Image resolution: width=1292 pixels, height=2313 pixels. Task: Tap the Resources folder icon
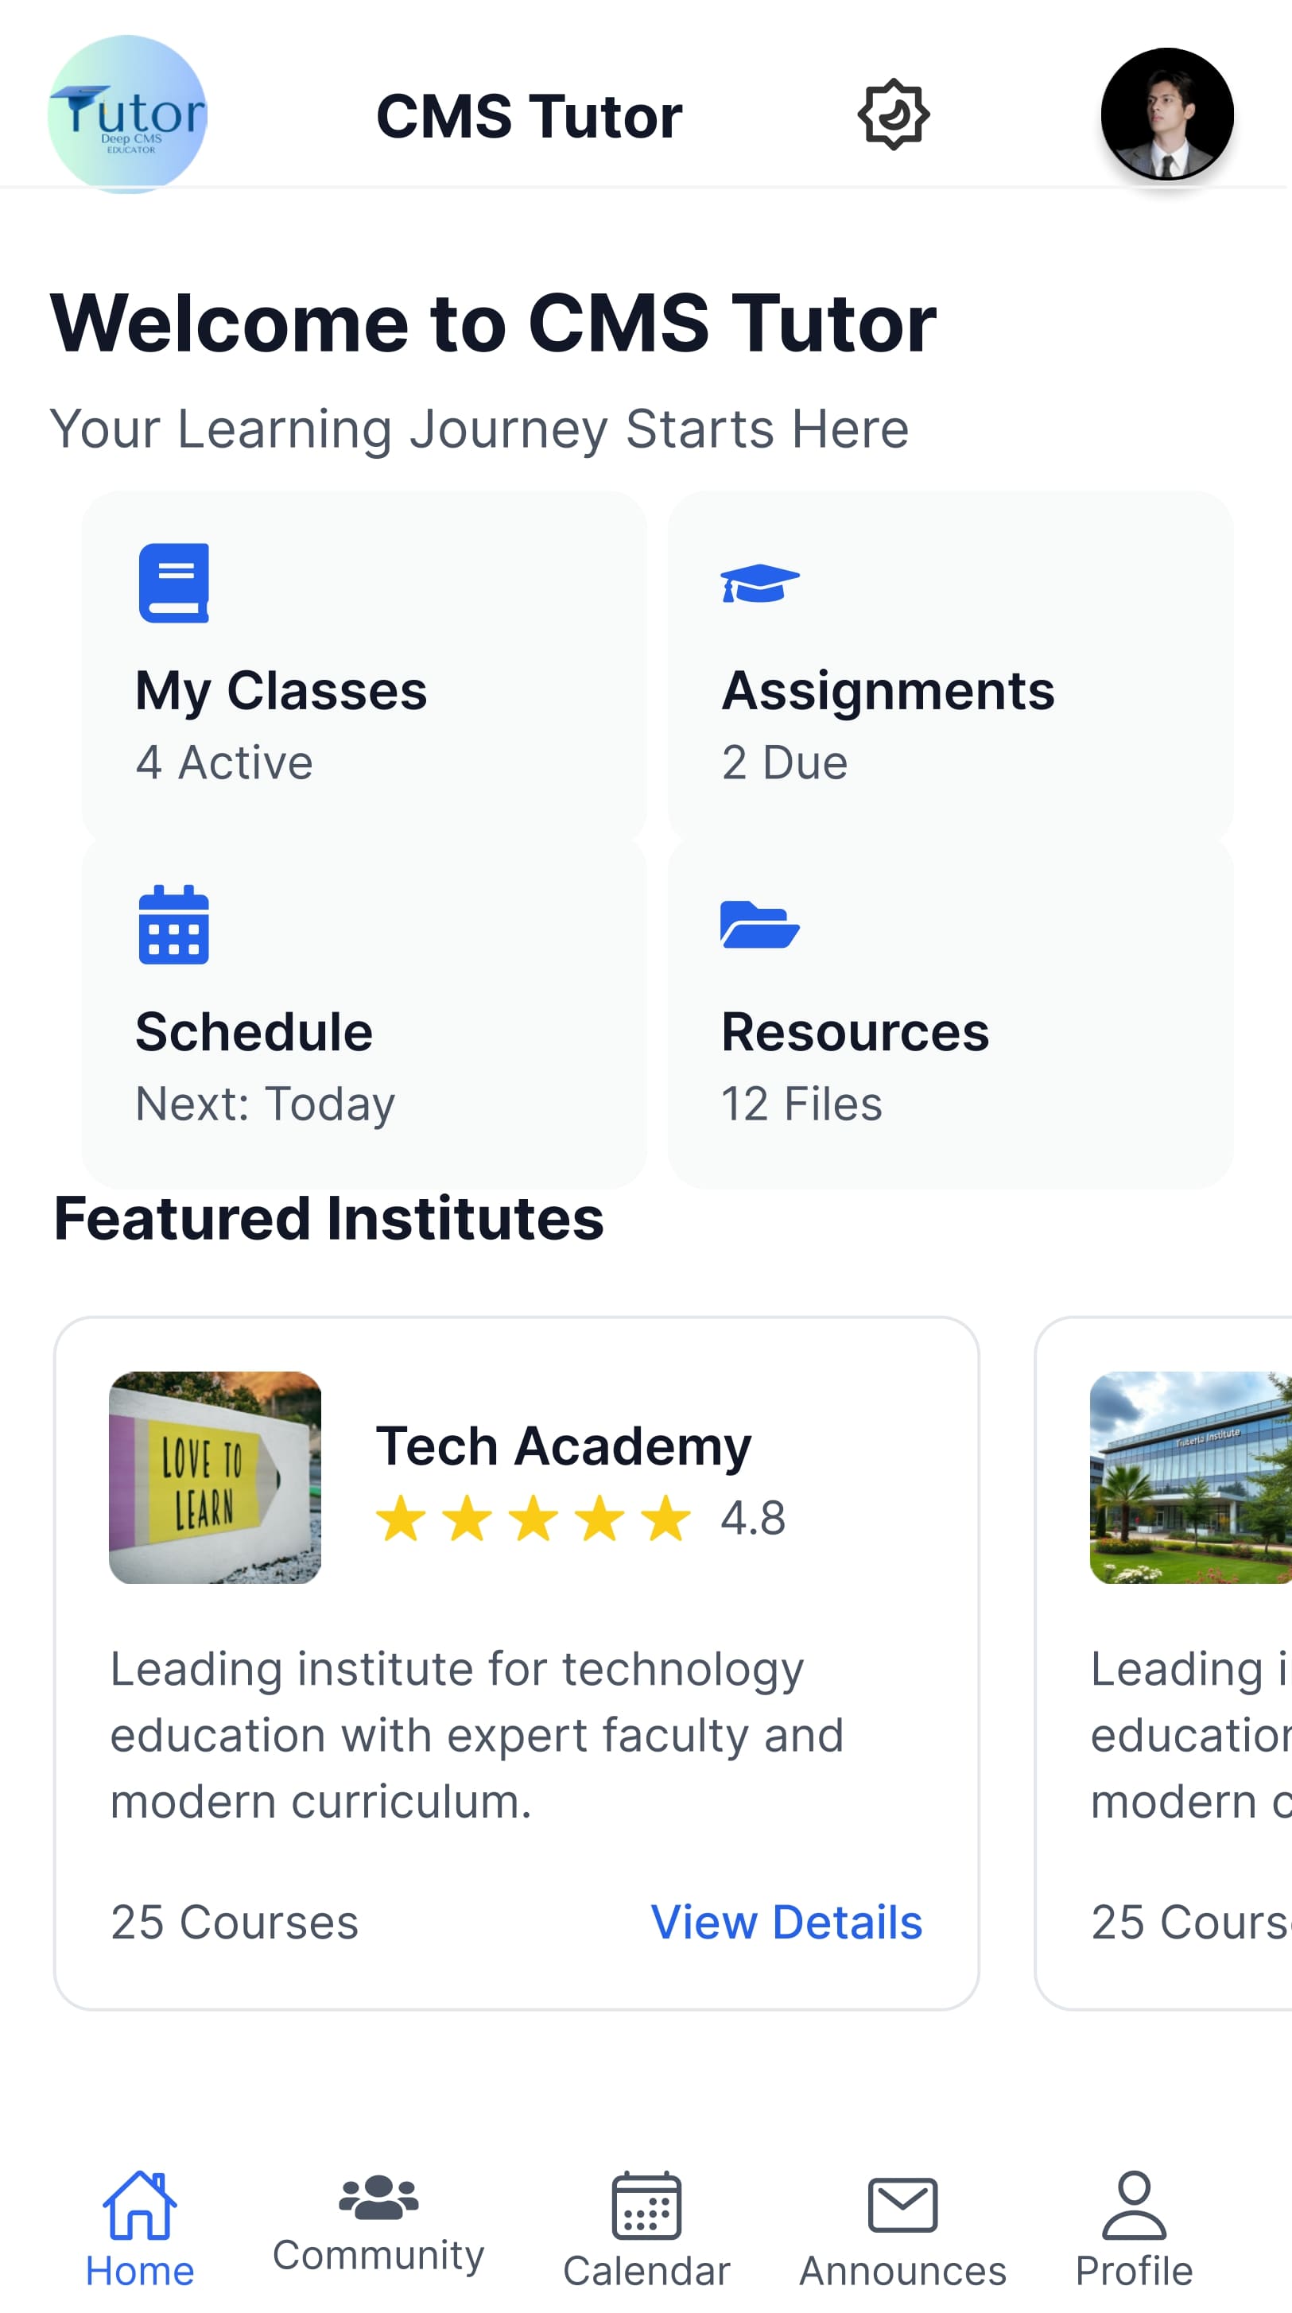[759, 926]
